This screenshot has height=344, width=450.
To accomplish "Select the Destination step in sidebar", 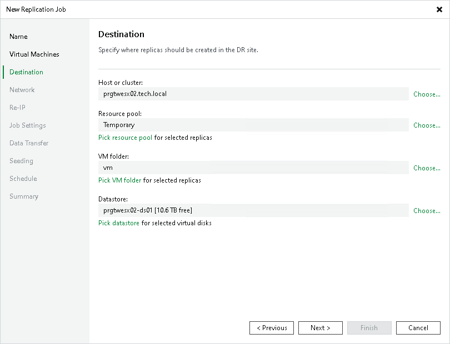I will coord(26,72).
